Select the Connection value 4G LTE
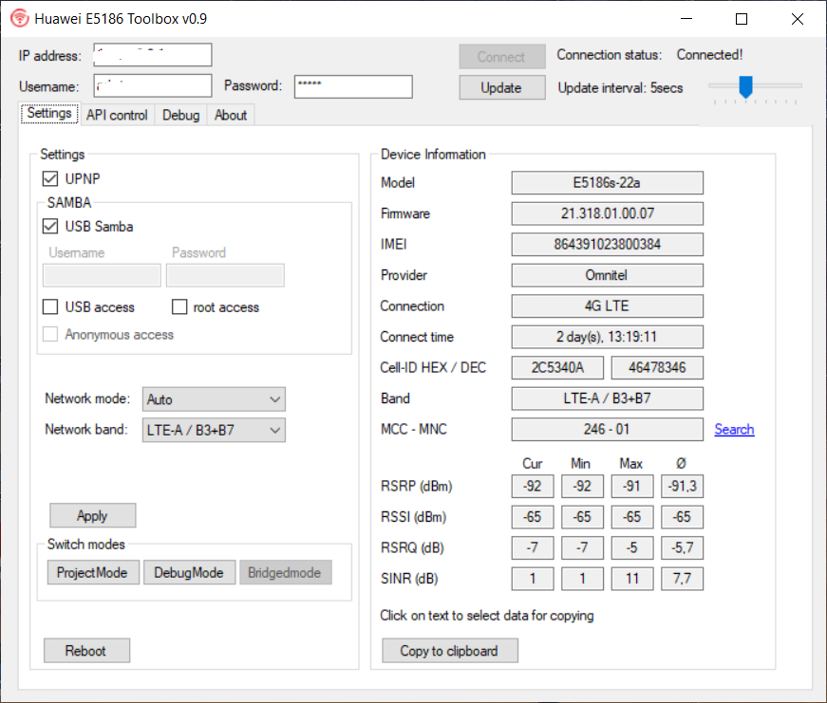The image size is (827, 703). [607, 306]
